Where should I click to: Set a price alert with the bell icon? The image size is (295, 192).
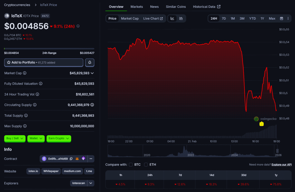(90, 62)
